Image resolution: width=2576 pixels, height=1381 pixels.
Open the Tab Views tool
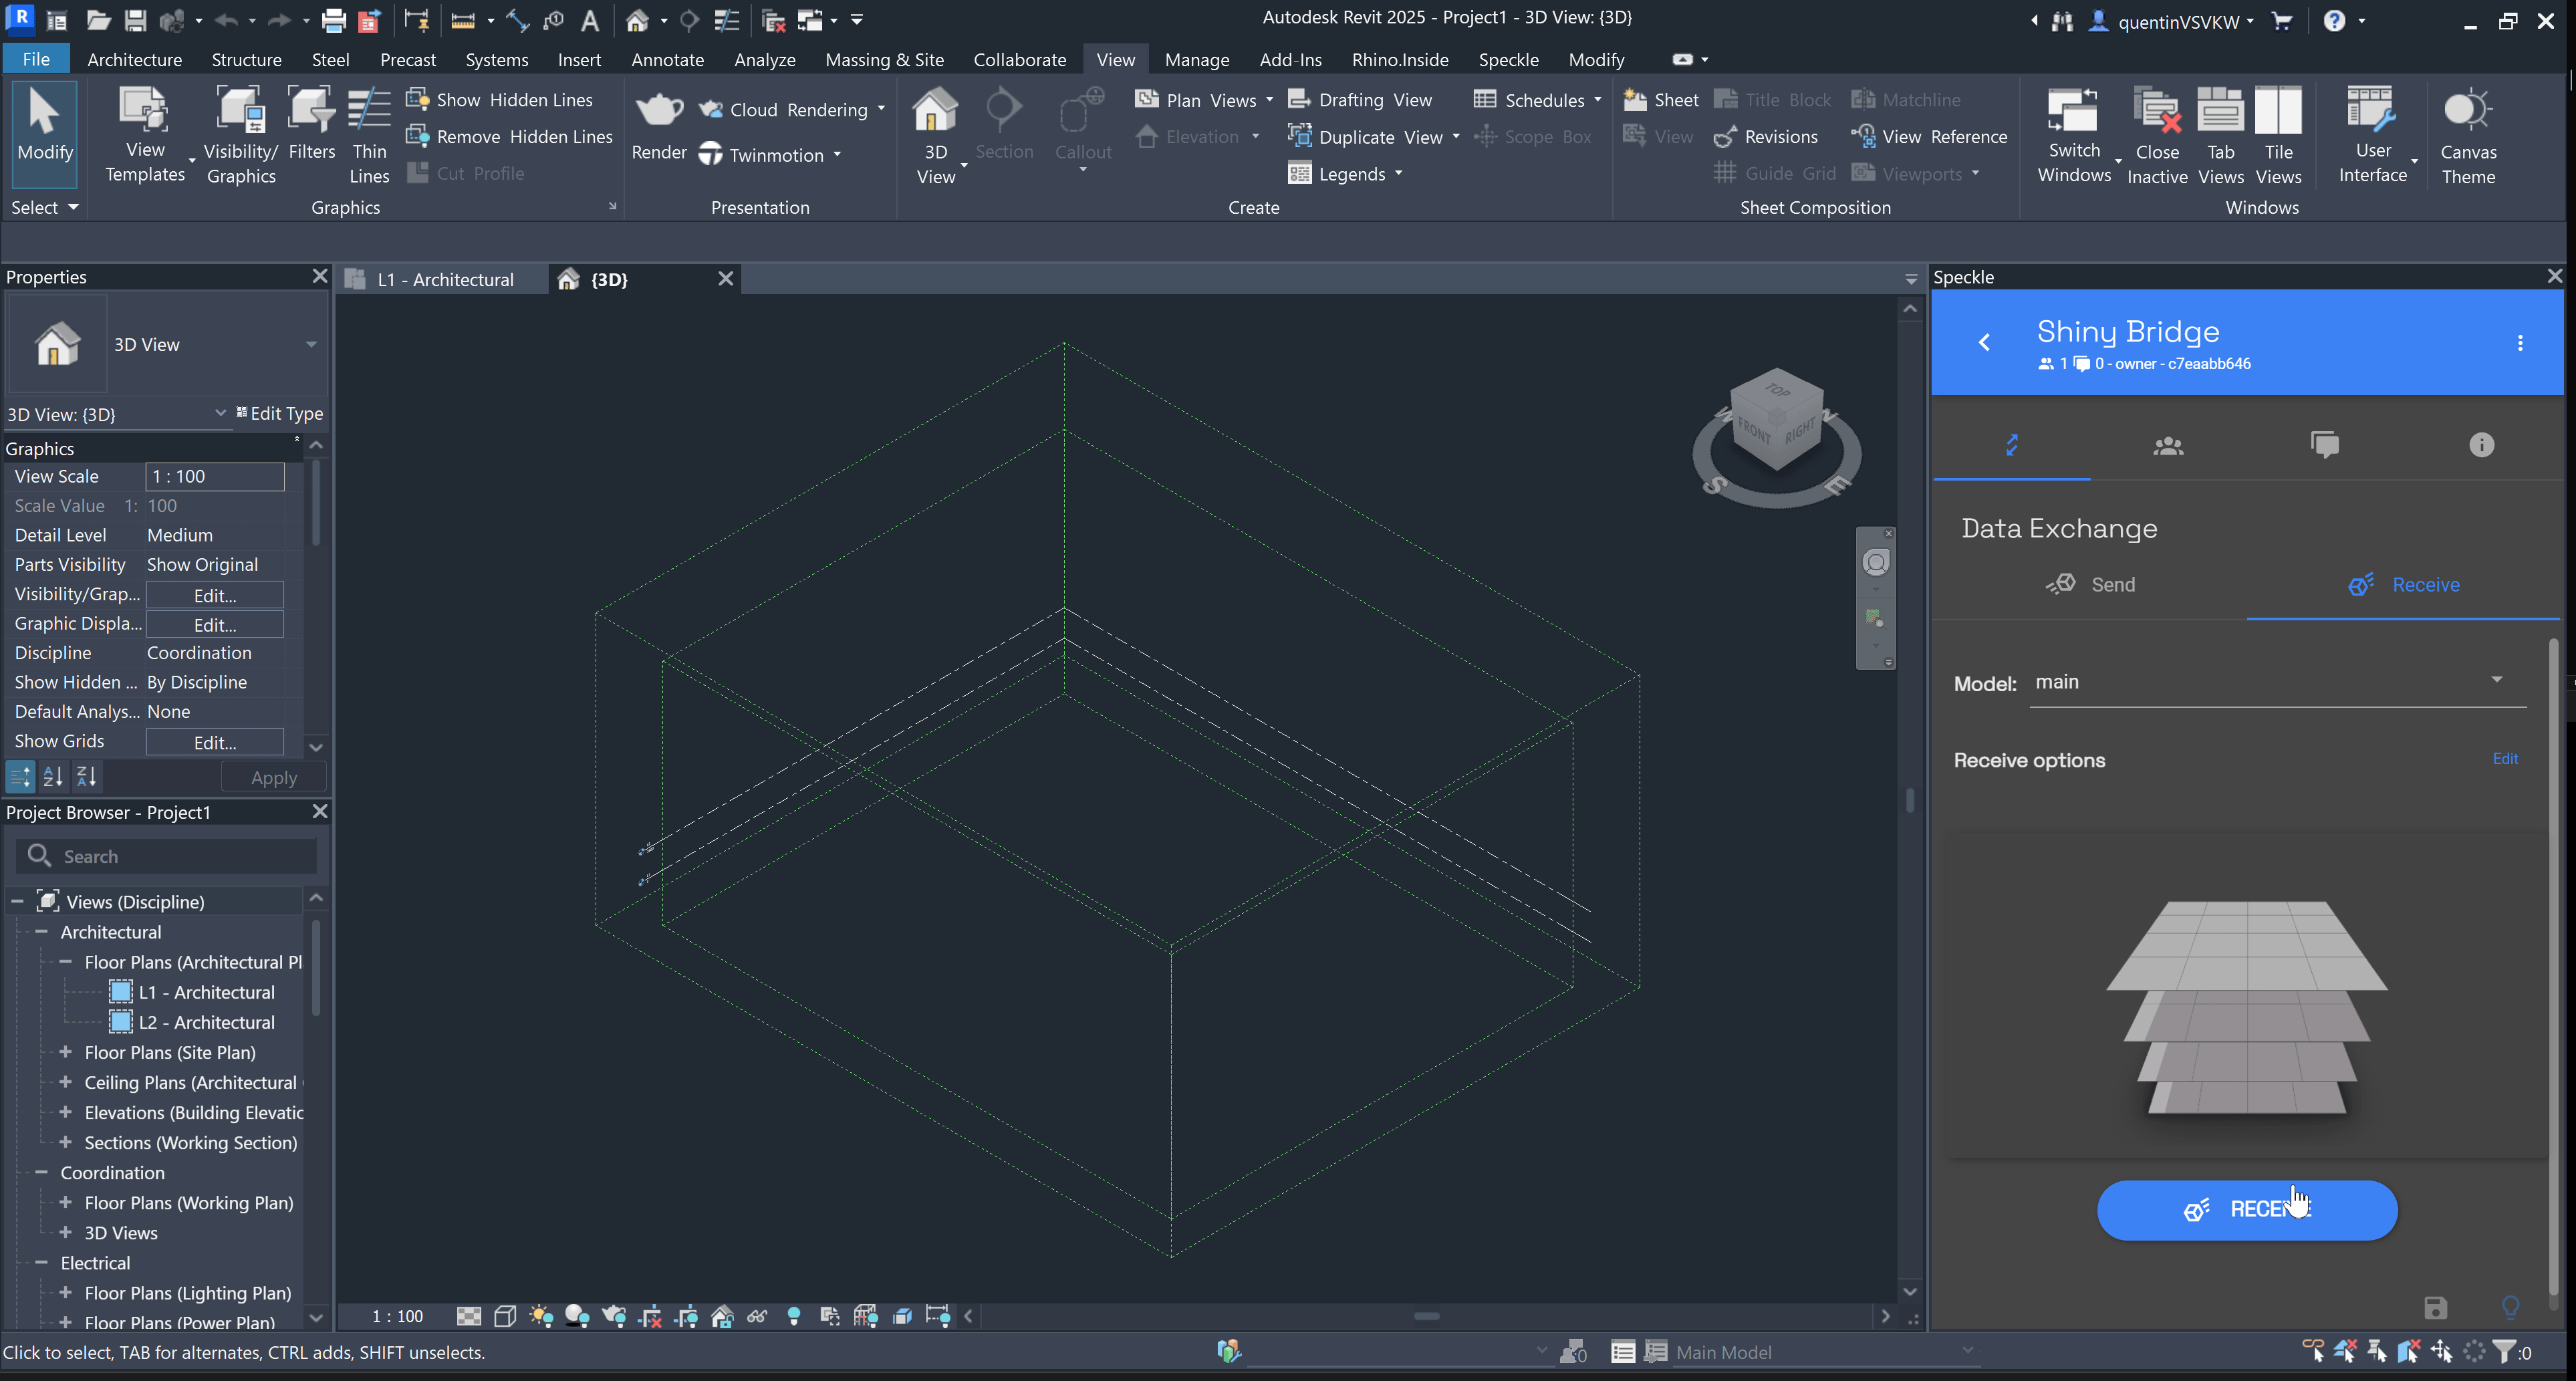pos(2220,135)
